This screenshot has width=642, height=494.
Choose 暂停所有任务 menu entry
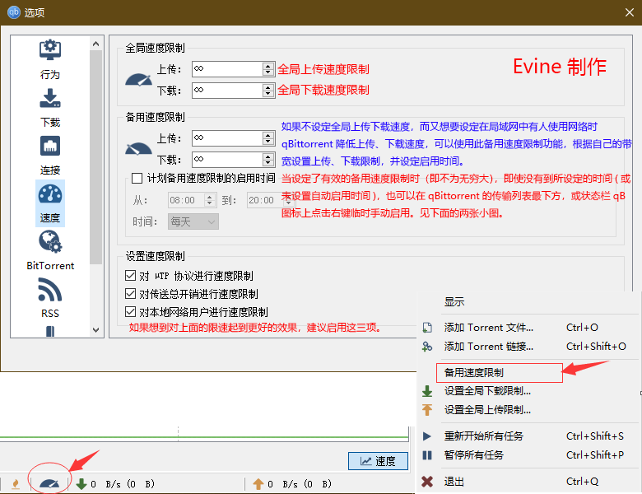click(474, 455)
